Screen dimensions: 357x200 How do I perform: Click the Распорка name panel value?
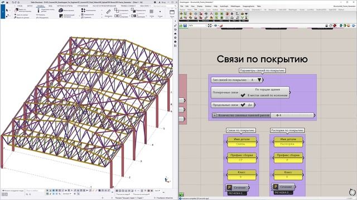[x=288, y=144]
